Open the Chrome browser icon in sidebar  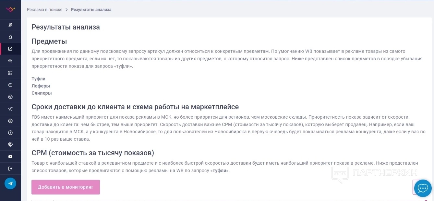coord(10,97)
